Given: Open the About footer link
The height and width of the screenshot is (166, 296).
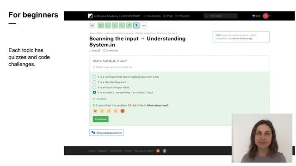Looking at the screenshot, I should (92, 151).
